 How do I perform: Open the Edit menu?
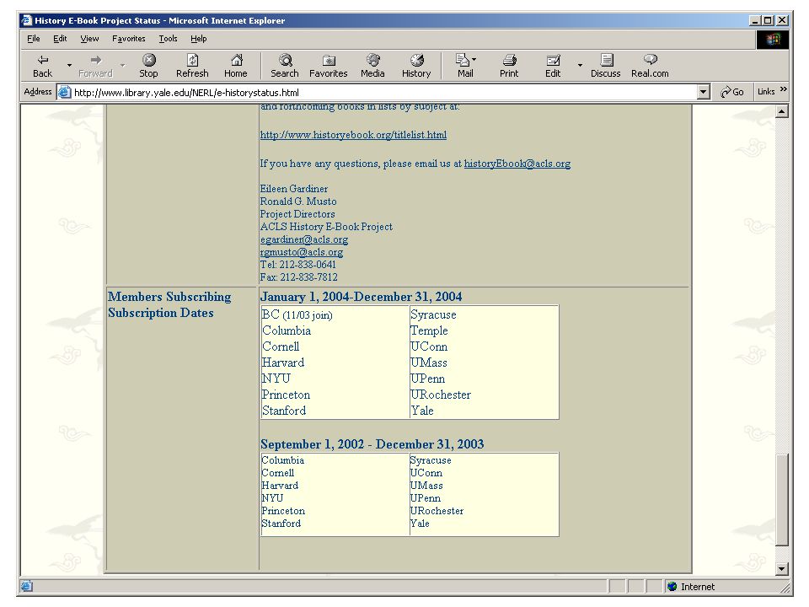60,39
